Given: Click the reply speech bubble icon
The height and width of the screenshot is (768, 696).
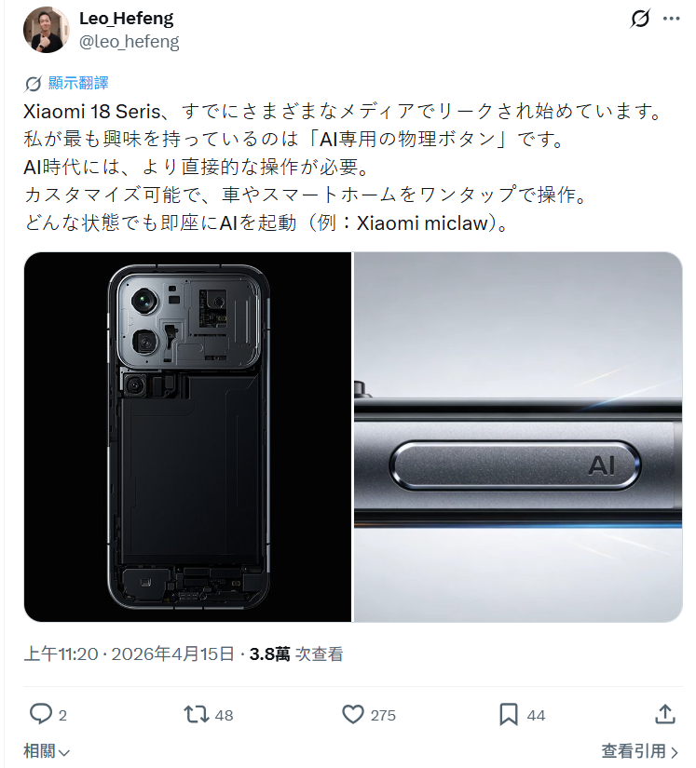Looking at the screenshot, I should [41, 714].
